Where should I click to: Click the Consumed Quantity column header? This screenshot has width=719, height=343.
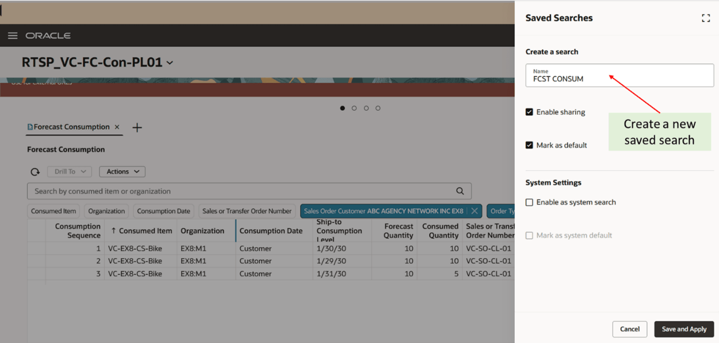[x=440, y=231]
